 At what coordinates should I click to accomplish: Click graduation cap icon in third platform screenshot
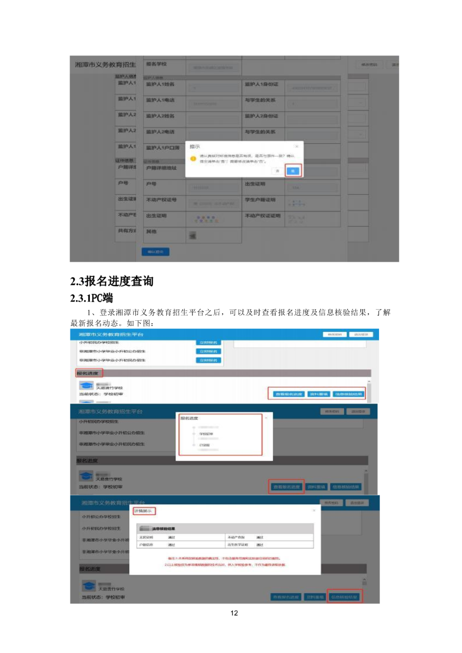click(x=89, y=585)
